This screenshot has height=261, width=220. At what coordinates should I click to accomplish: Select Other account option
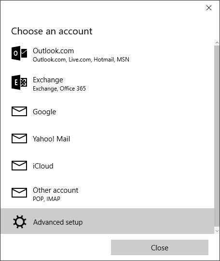[107, 194]
